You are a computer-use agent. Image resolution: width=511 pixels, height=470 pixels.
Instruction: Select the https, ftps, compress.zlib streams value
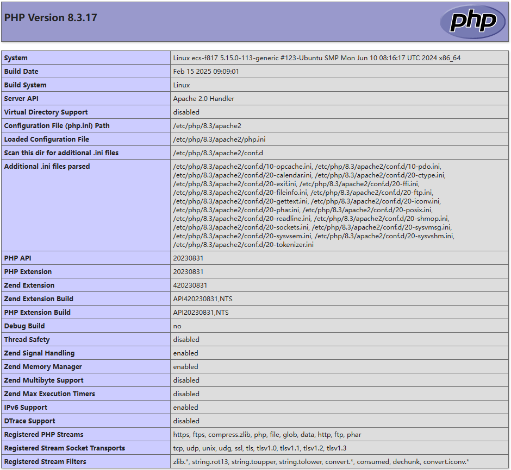pyautogui.click(x=267, y=435)
